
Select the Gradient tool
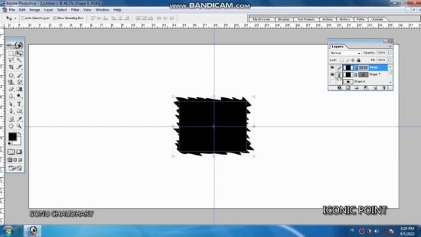19,89
